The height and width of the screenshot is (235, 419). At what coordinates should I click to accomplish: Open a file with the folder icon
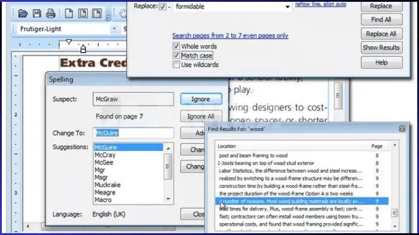pyautogui.click(x=23, y=13)
